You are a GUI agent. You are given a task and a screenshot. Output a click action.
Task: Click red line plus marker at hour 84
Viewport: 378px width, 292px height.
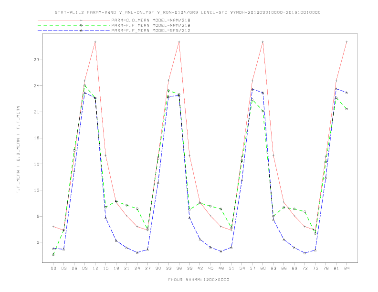(x=346, y=42)
